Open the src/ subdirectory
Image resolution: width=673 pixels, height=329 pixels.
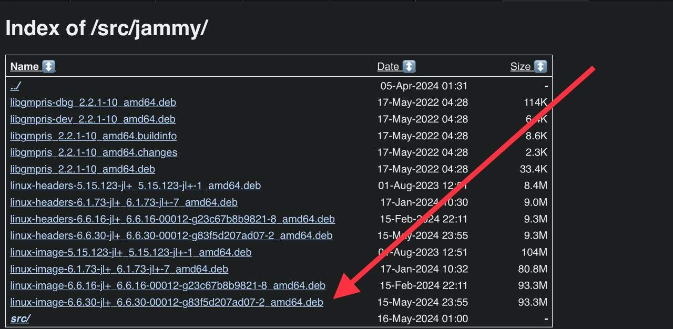coord(20,318)
